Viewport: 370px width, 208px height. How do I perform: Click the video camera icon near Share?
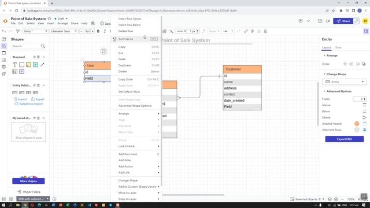[x=328, y=21]
